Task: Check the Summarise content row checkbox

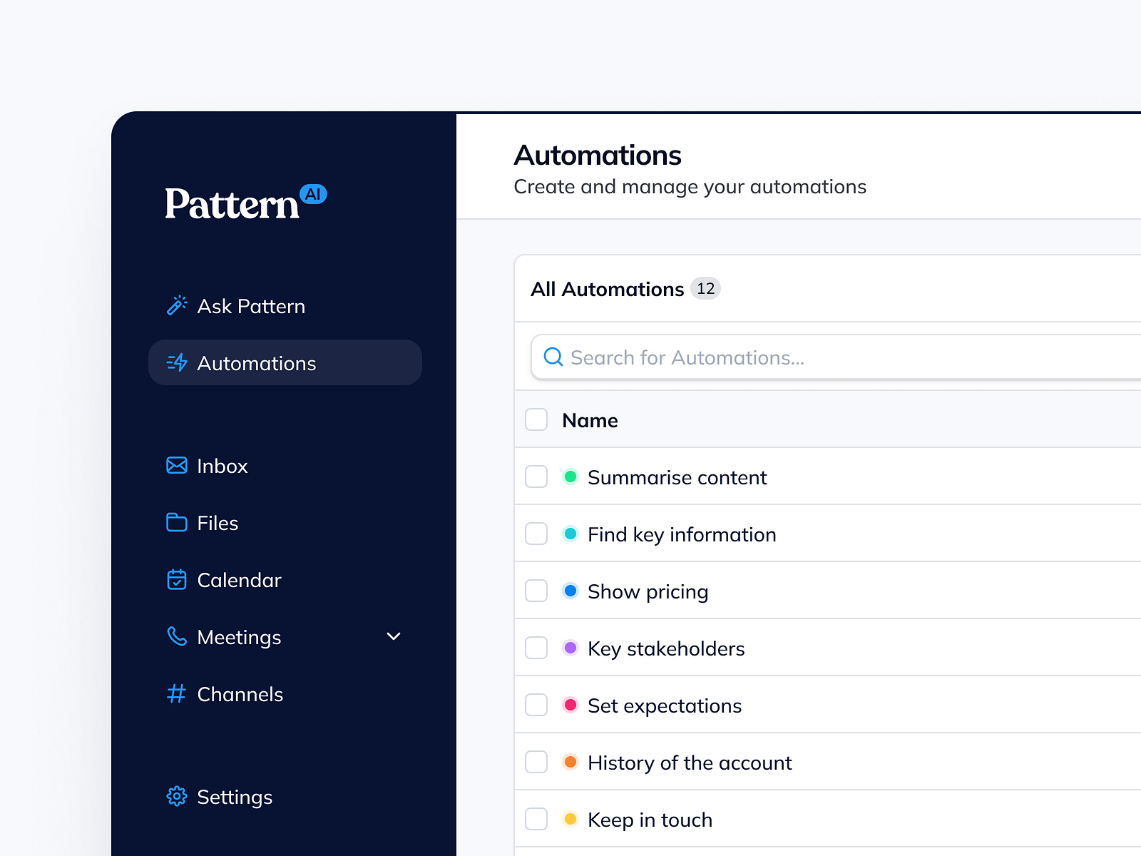Action: click(536, 477)
